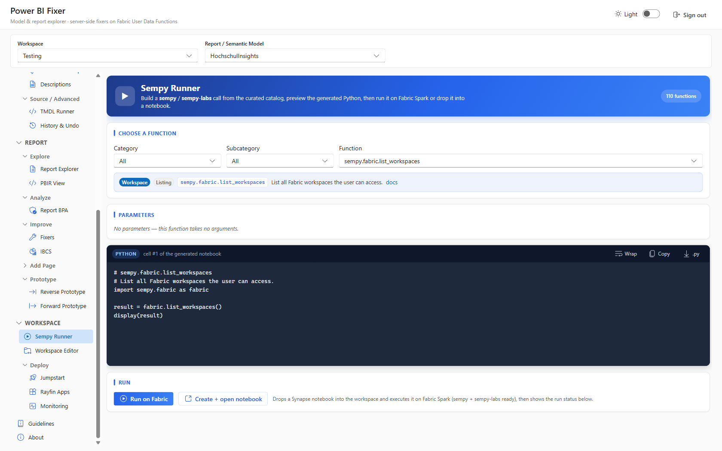This screenshot has width=722, height=451.
Task: Click the About info circle icon
Action: (x=21, y=437)
